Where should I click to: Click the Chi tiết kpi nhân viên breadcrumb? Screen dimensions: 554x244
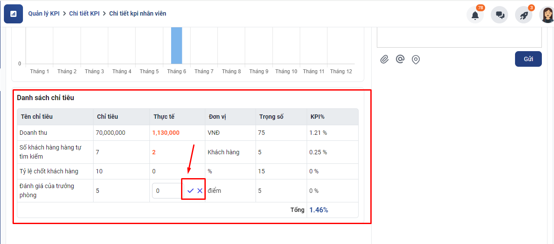[x=137, y=13]
